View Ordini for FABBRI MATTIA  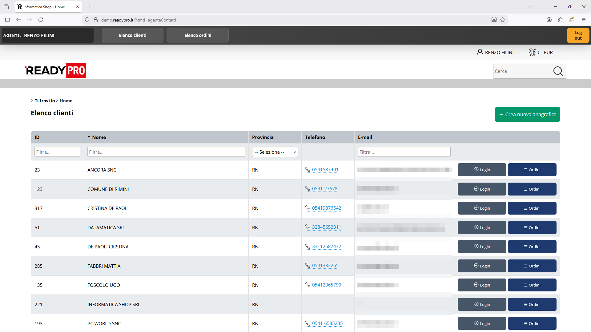point(532,266)
